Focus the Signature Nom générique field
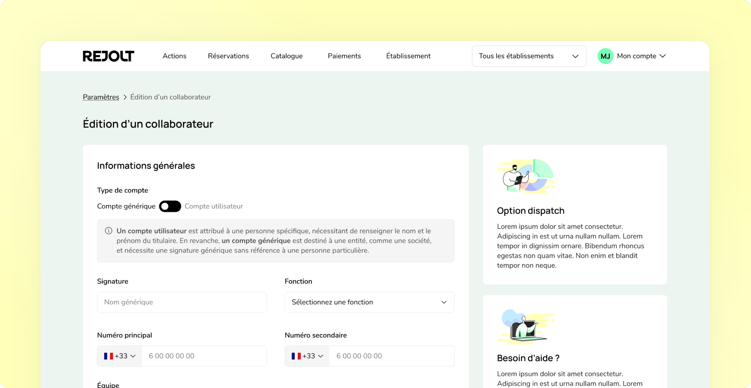Image resolution: width=751 pixels, height=388 pixels. click(182, 302)
